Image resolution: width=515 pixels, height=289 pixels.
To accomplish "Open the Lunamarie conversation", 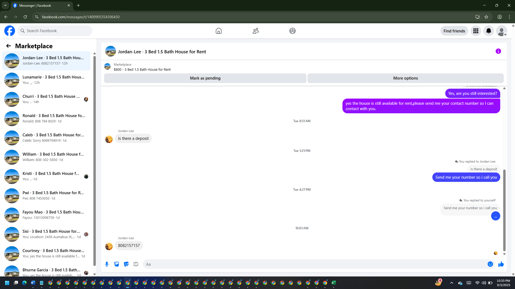I will coord(46,80).
